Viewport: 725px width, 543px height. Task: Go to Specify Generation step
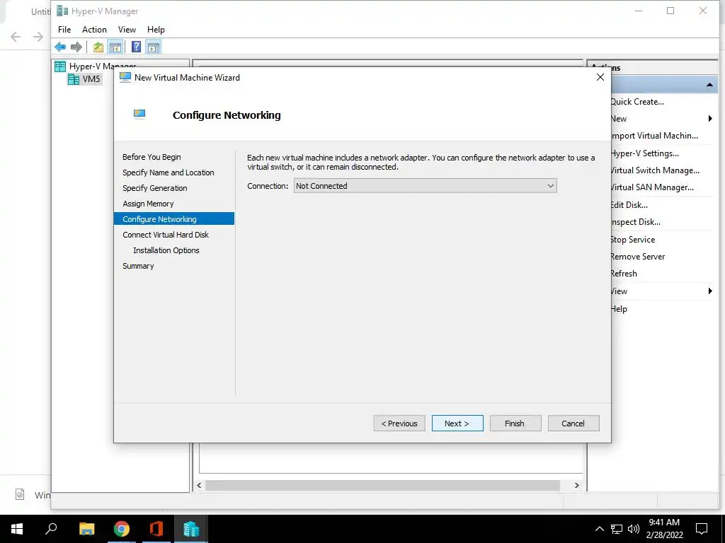click(x=155, y=188)
